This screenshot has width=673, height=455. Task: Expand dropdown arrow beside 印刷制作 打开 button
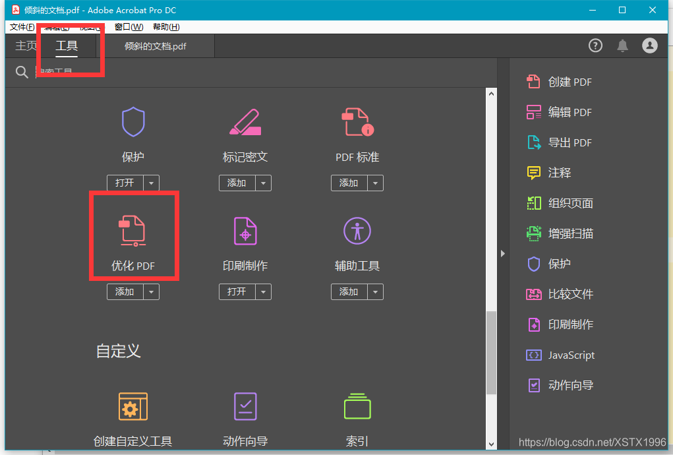[263, 292]
